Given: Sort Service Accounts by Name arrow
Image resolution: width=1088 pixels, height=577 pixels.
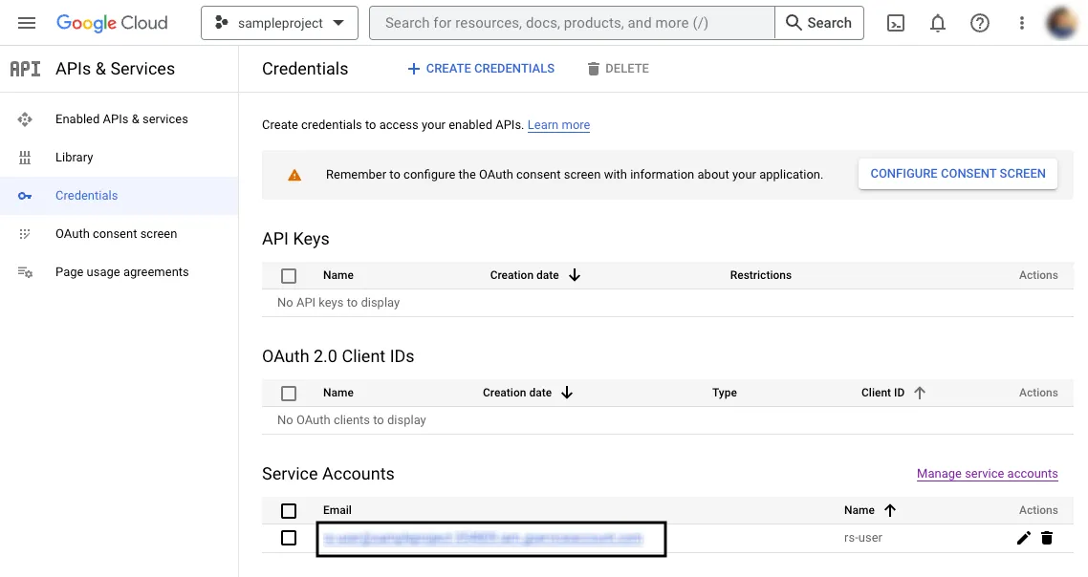Looking at the screenshot, I should (x=890, y=510).
